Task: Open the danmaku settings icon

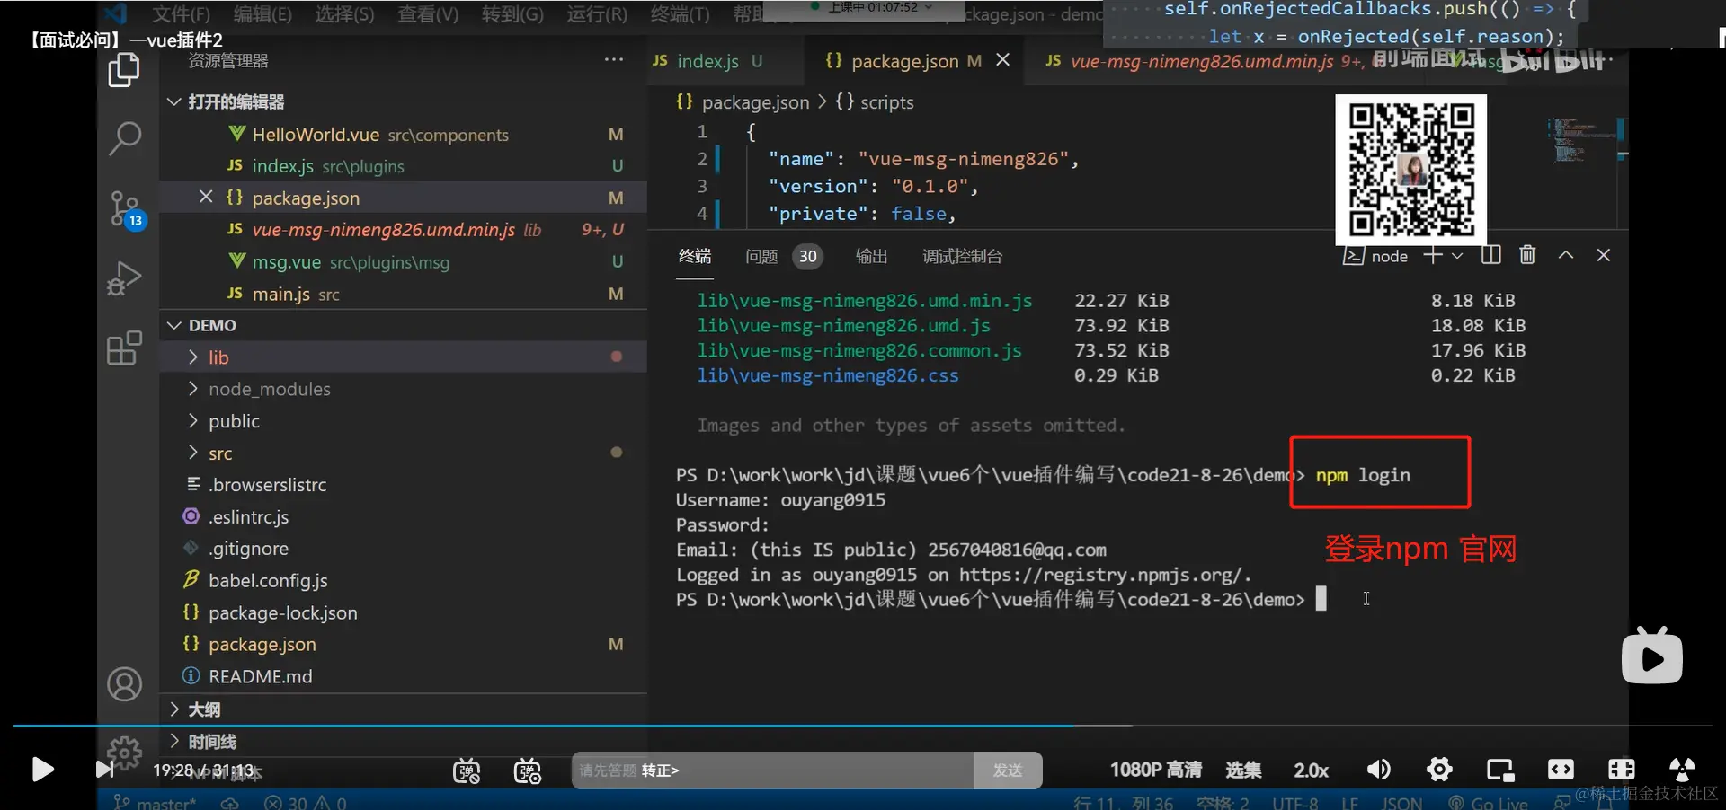Action: pos(528,770)
